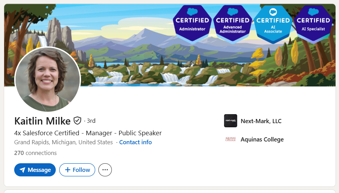Follow this profile with the Follow button
This screenshot has width=339, height=193.
click(x=77, y=170)
